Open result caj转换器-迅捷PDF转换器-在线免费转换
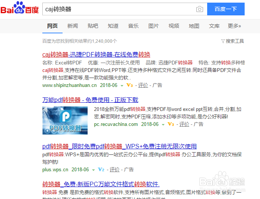The image size is (260, 199). (x=96, y=54)
